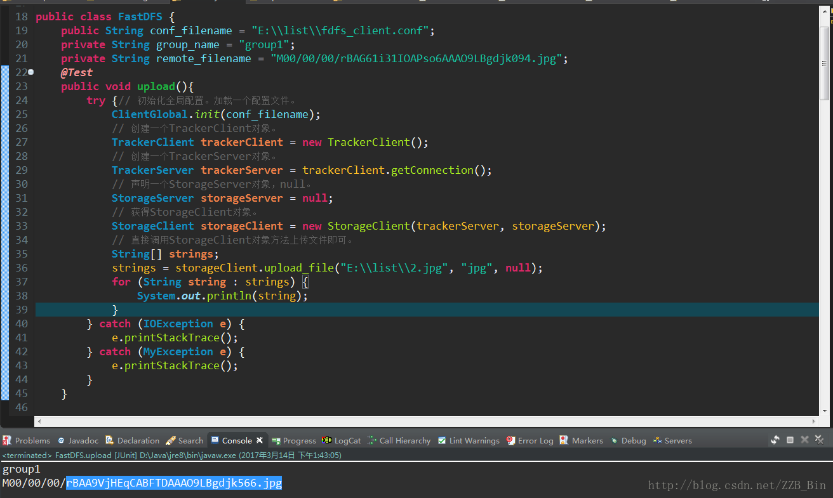
Task: Show the Declaration tab
Action: point(133,440)
